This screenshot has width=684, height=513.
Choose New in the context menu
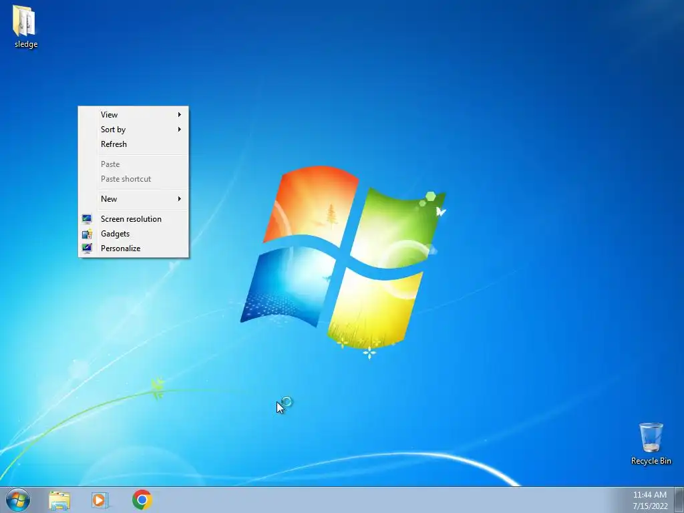tap(134, 199)
